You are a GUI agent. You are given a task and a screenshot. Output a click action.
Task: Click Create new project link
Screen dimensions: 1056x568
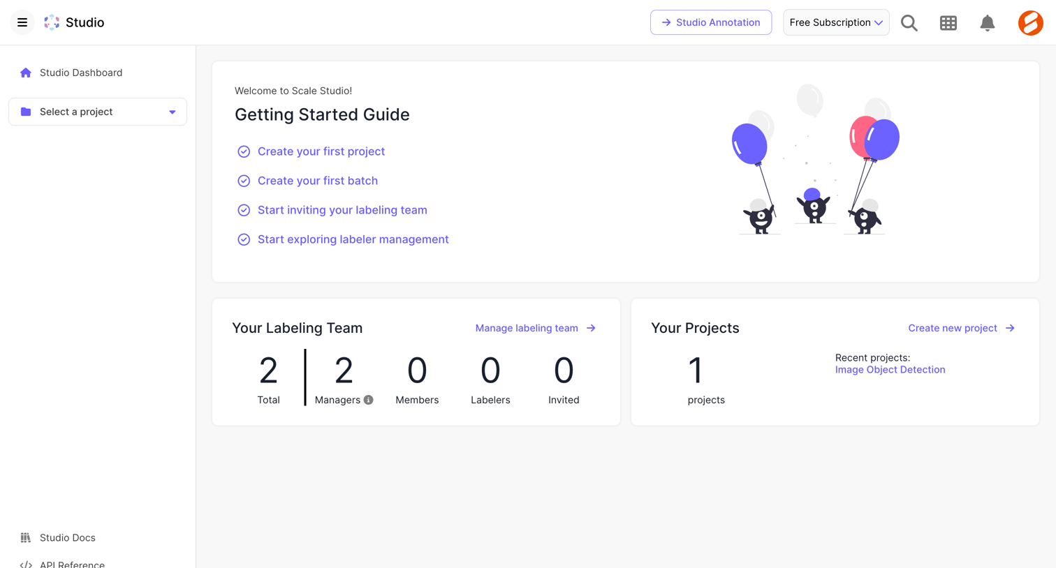tap(953, 328)
